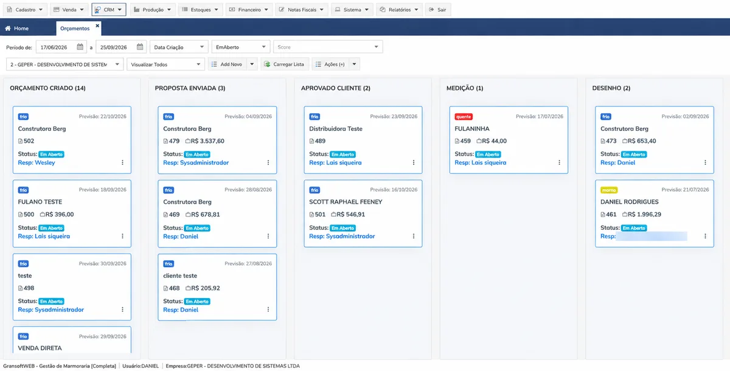Select the Distribuidora Teste card title

336,129
